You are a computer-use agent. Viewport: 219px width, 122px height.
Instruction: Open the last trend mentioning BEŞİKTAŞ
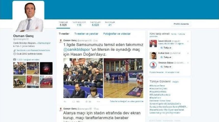point(165,113)
